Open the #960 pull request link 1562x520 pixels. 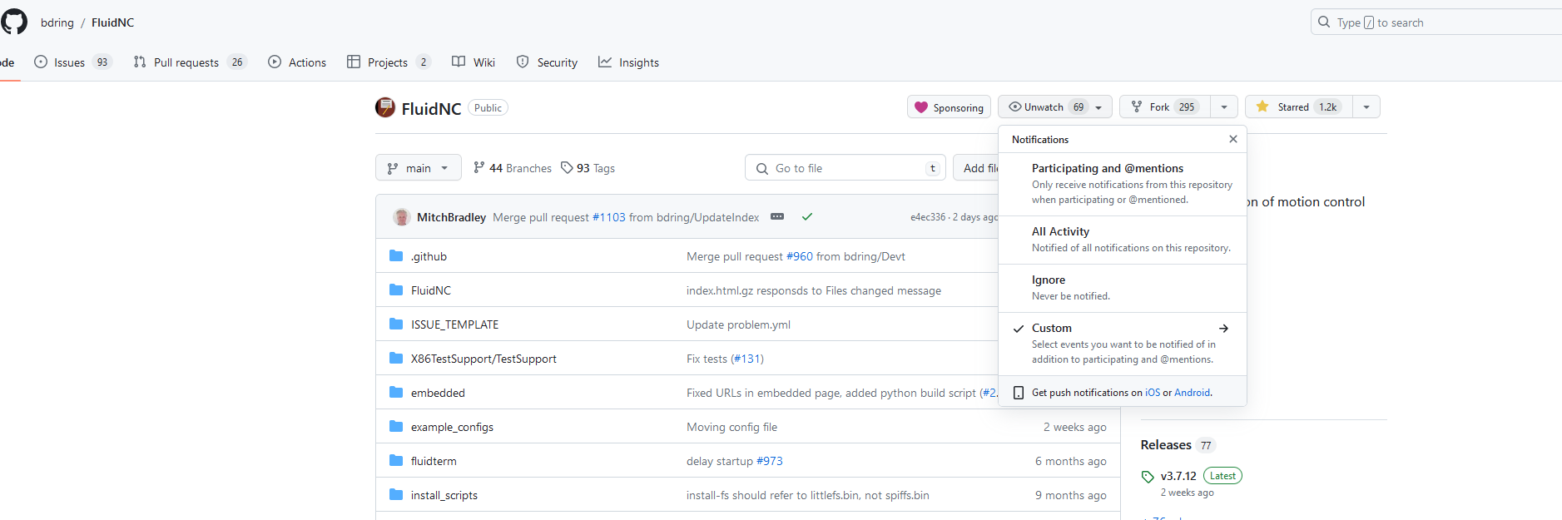point(800,256)
